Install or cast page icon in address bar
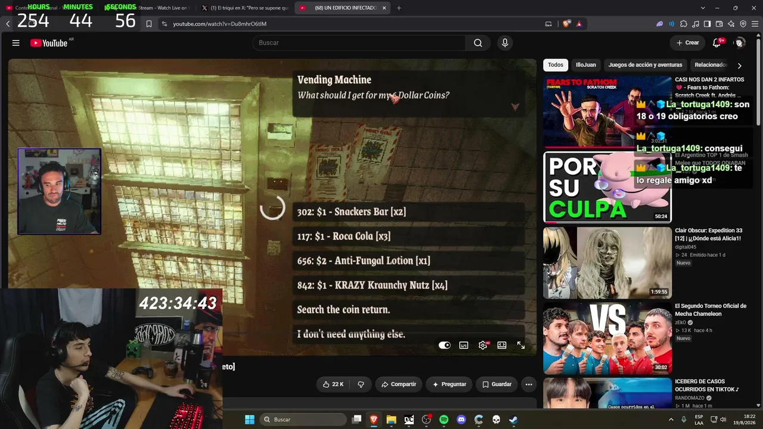Image resolution: width=763 pixels, height=429 pixels. (548, 24)
